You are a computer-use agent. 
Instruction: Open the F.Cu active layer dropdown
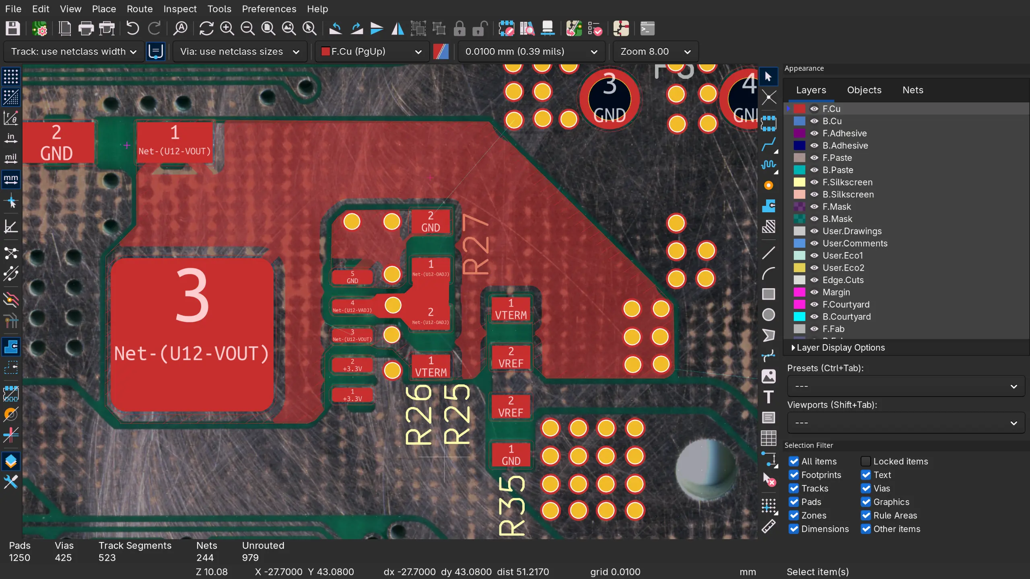click(372, 51)
